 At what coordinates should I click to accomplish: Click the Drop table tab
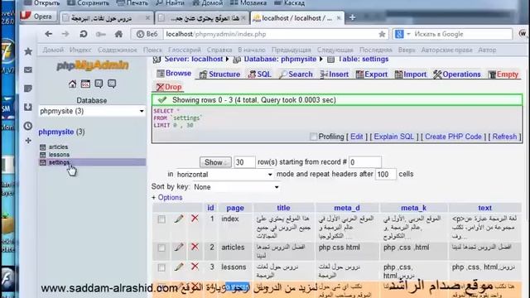(169, 87)
